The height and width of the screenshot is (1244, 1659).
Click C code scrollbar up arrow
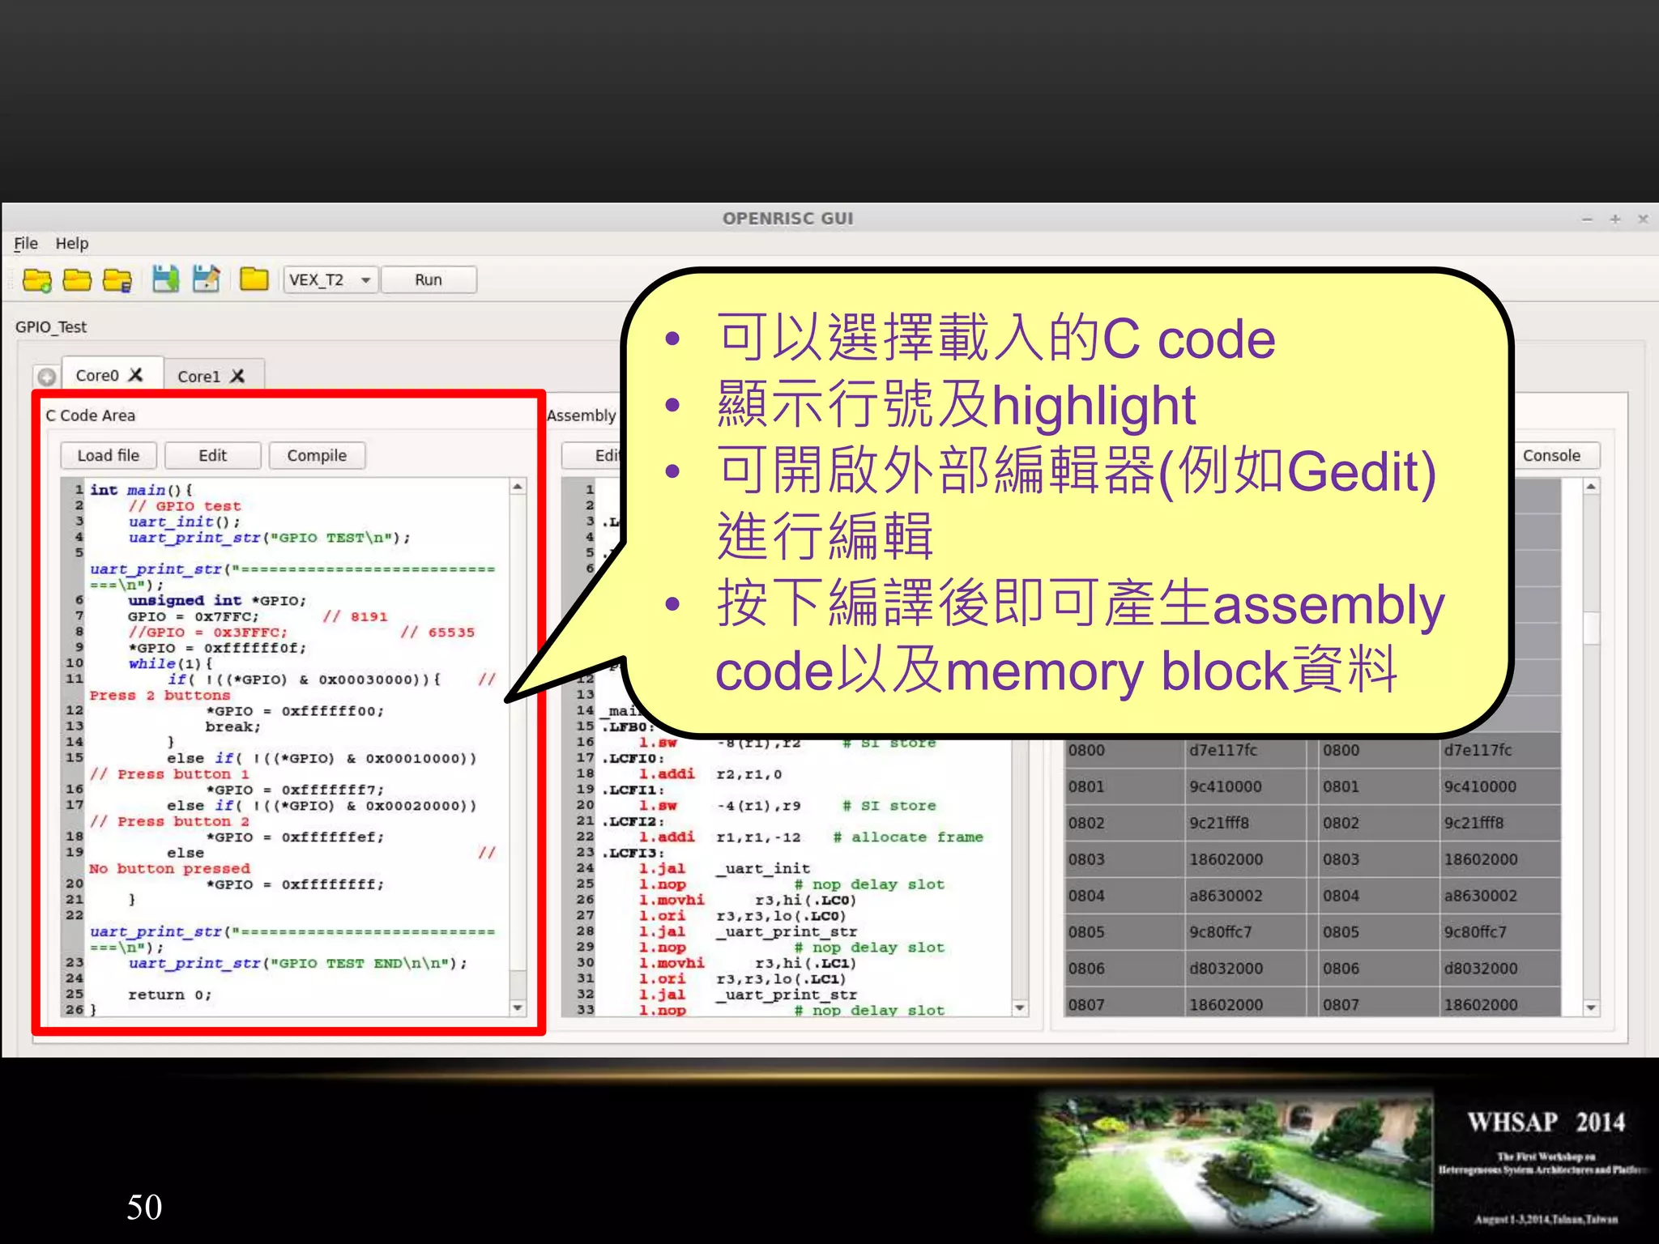518,486
